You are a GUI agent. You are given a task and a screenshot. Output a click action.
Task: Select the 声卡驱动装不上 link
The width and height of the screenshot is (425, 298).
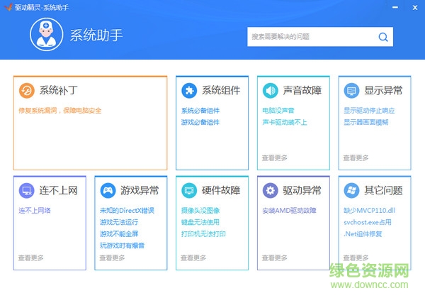(x=285, y=122)
